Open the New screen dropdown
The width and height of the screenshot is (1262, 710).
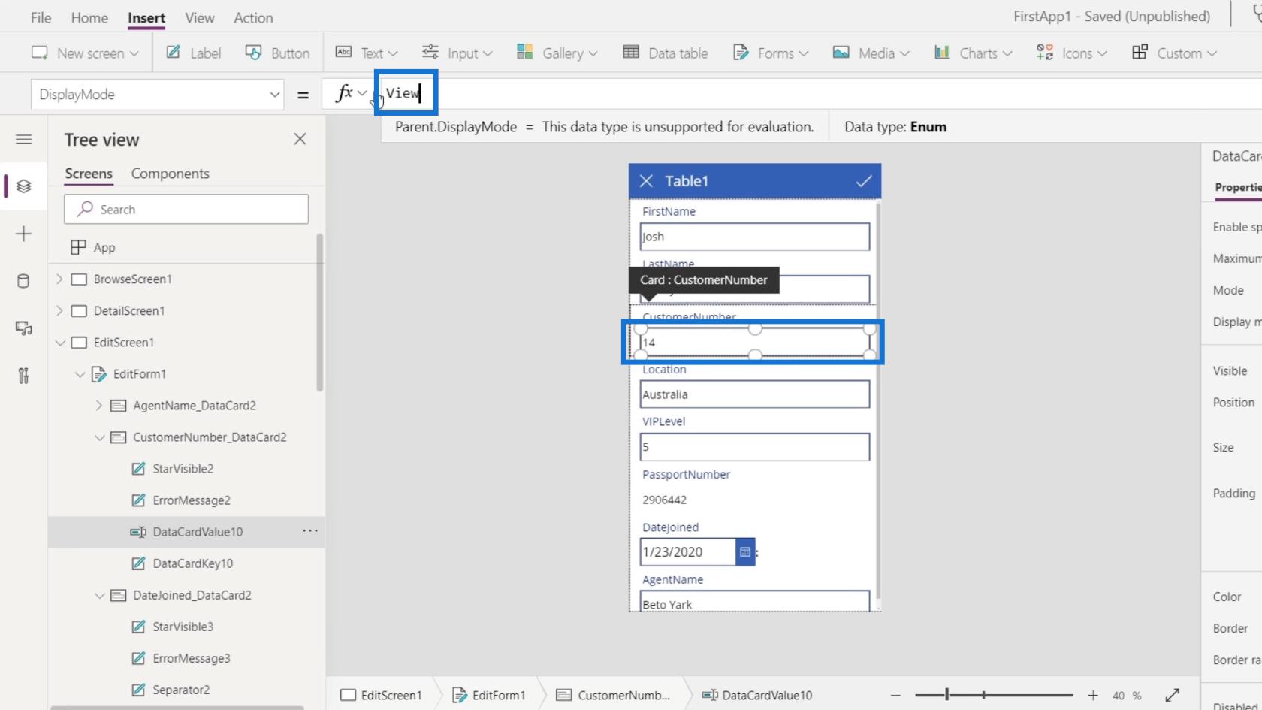tap(85, 53)
